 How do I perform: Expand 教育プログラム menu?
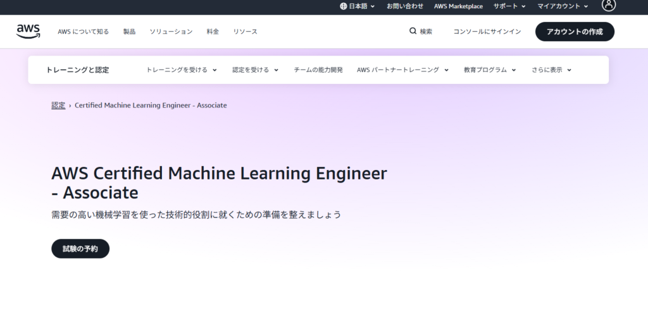(x=490, y=70)
